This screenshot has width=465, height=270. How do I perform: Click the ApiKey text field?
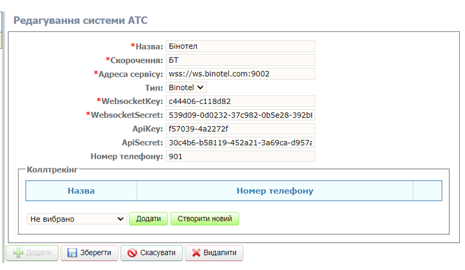click(x=239, y=128)
